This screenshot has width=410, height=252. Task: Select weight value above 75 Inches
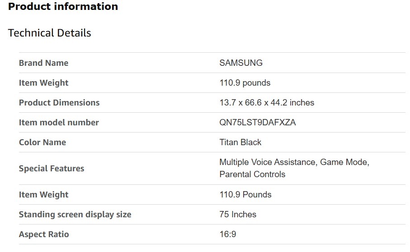tap(245, 195)
